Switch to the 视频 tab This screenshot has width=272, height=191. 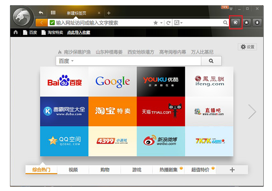click(x=73, y=170)
